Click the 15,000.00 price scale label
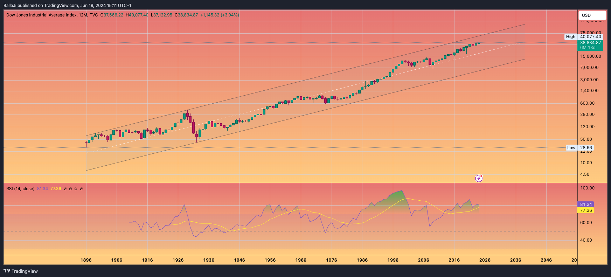 590,56
